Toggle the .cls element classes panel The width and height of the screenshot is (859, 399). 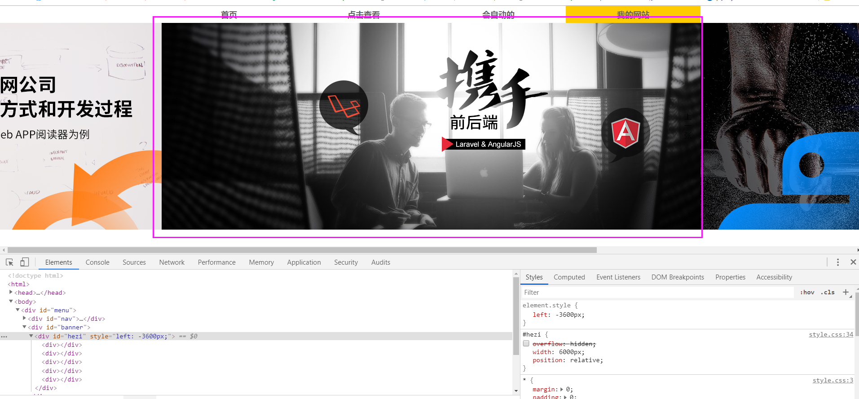pos(828,292)
